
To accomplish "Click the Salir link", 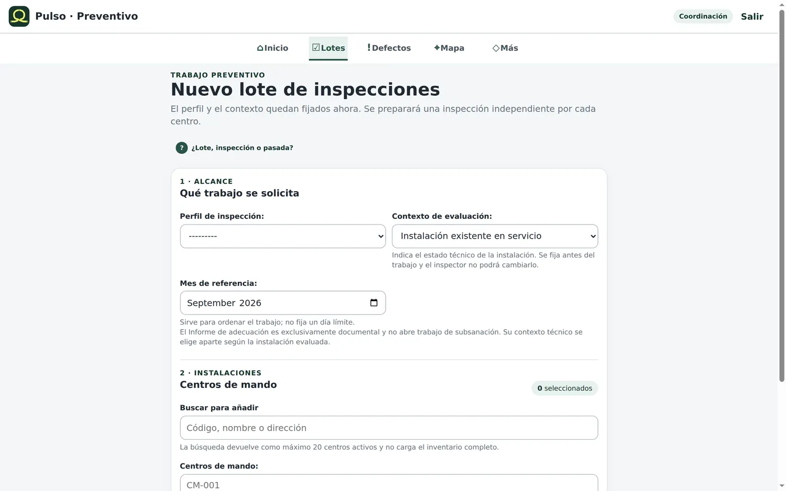I will click(752, 16).
